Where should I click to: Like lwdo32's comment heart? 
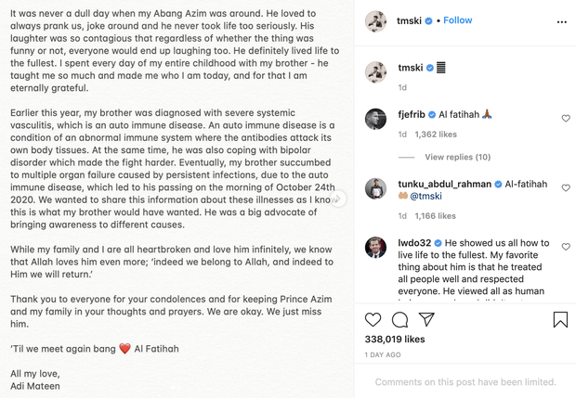coord(566,247)
